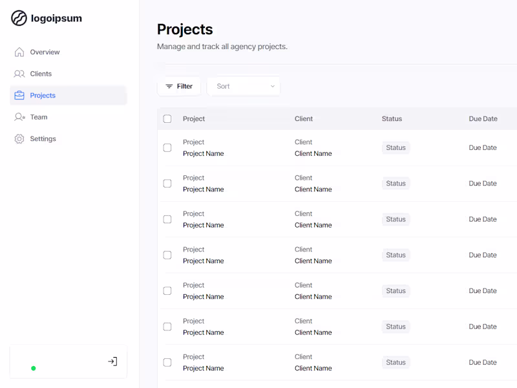
Task: Open the Sort dropdown
Action: pyautogui.click(x=243, y=86)
